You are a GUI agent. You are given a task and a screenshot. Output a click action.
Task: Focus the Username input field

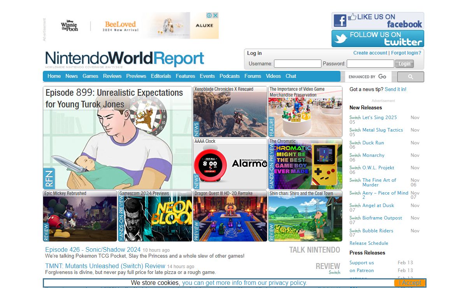click(298, 64)
